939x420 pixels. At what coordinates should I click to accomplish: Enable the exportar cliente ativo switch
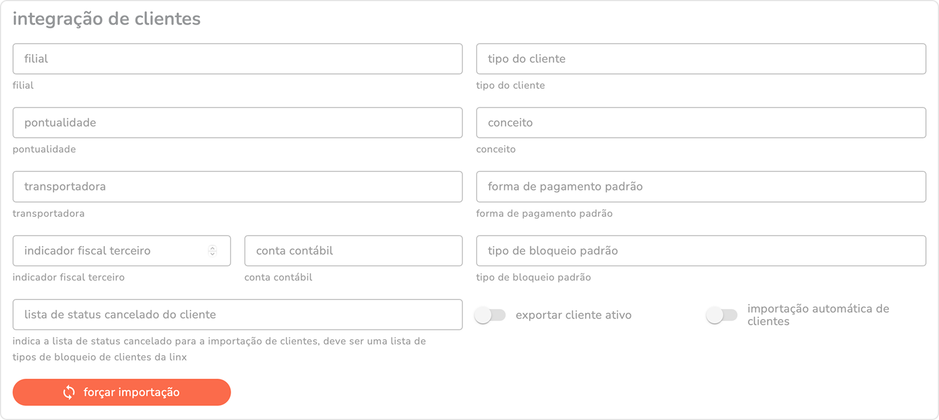pyautogui.click(x=490, y=315)
